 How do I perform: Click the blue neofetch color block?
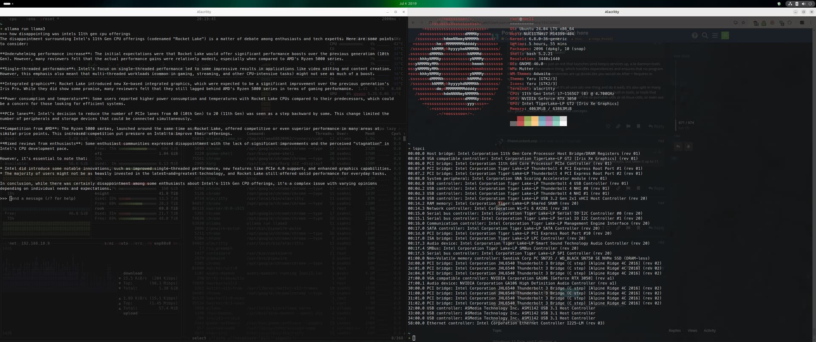(542, 121)
